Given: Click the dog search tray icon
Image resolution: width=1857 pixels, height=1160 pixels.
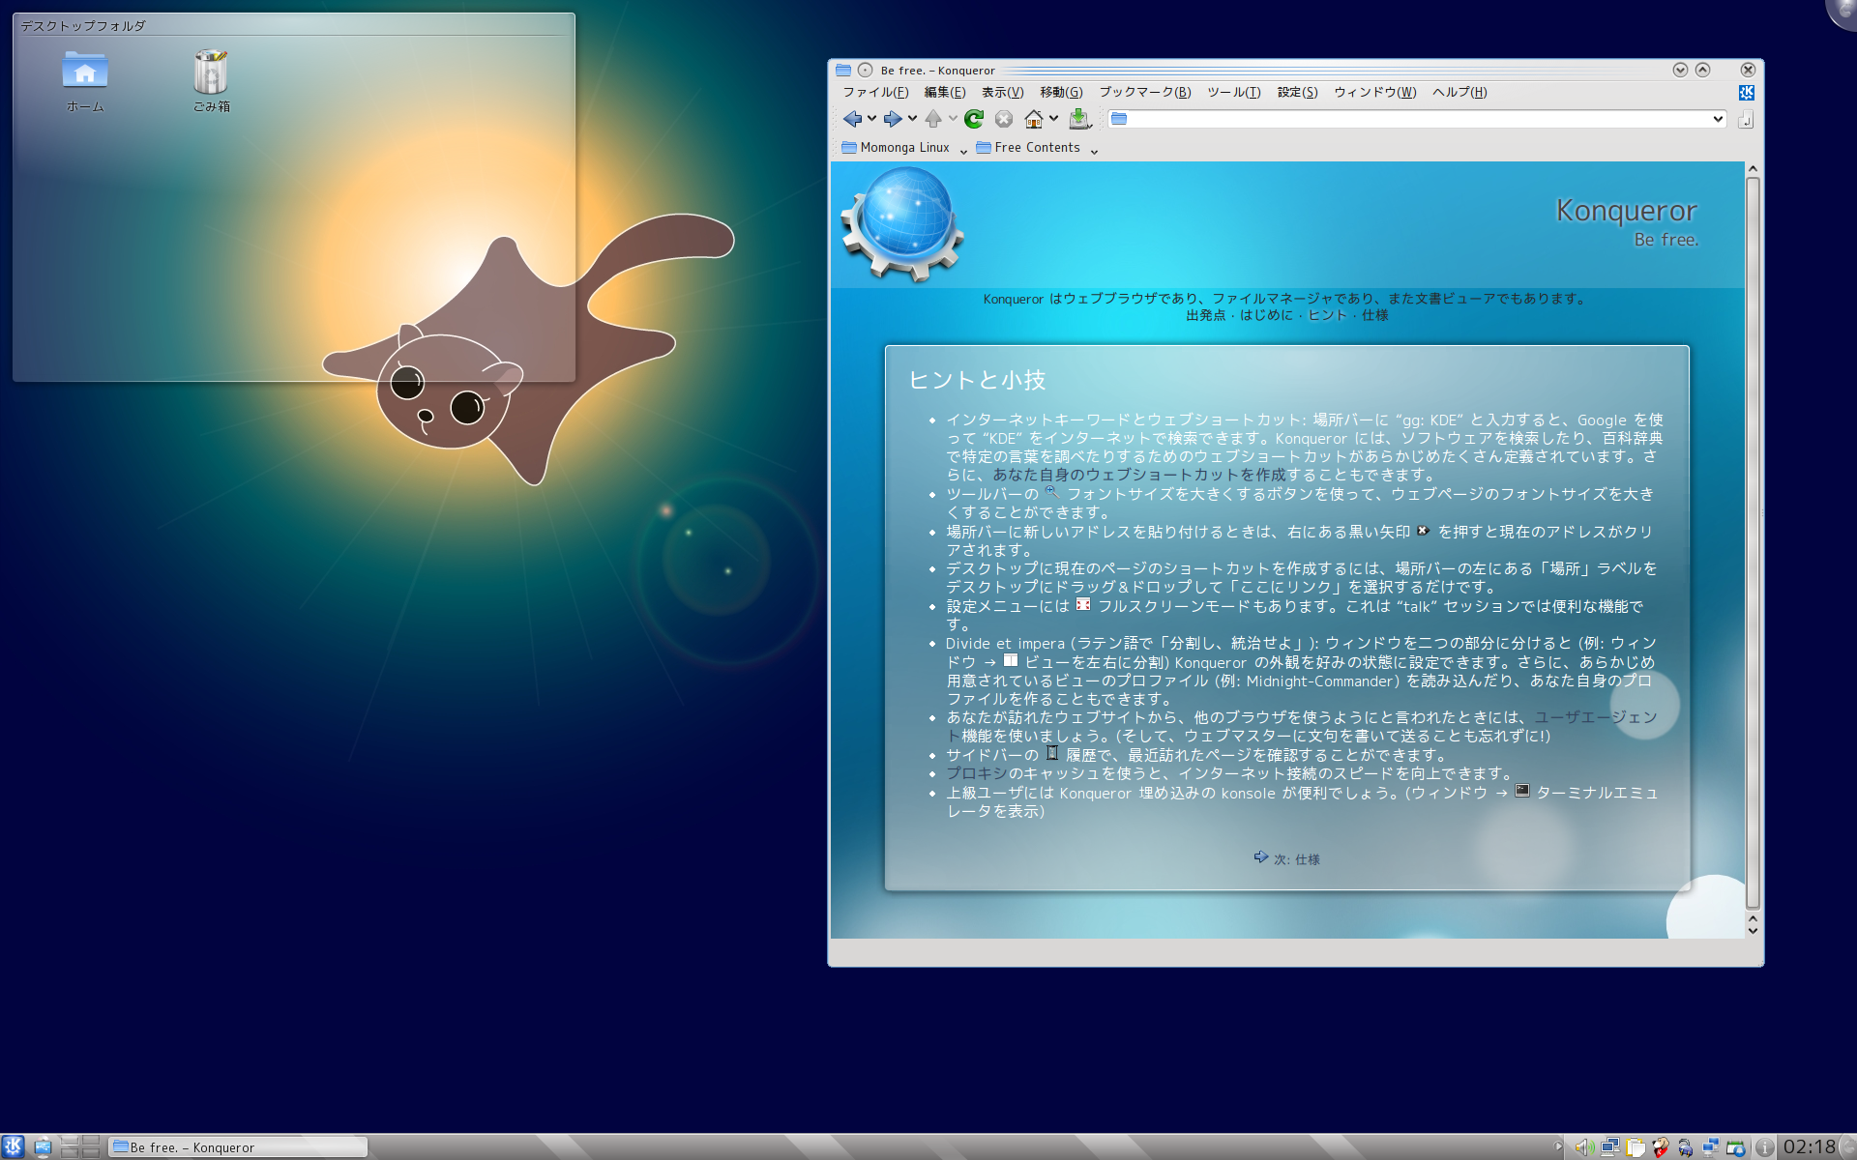Looking at the screenshot, I should coord(1661,1147).
